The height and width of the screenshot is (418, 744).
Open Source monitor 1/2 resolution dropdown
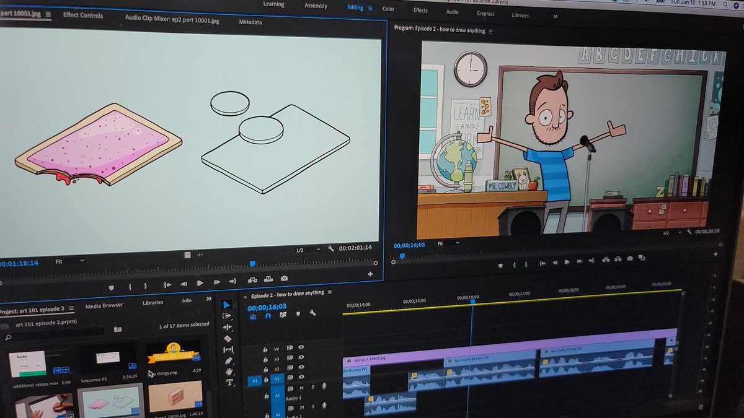coord(307,250)
